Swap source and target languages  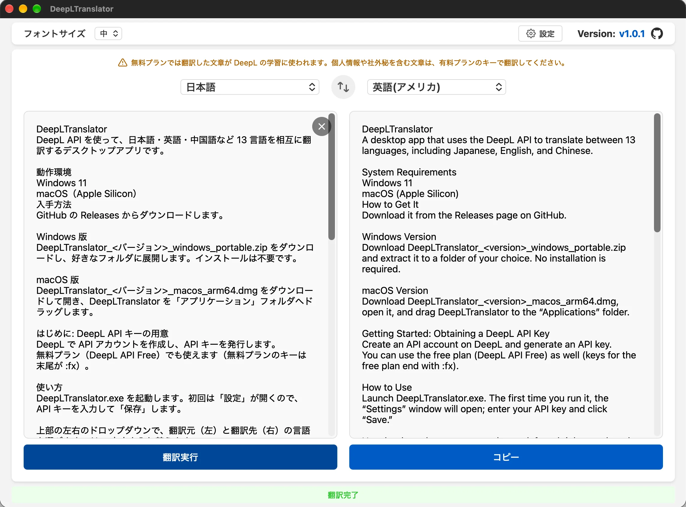(343, 87)
